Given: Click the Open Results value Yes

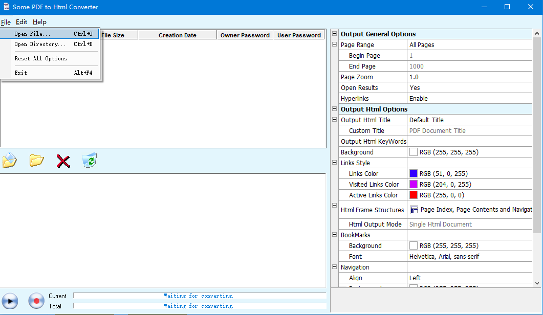Looking at the screenshot, I should pyautogui.click(x=470, y=87).
